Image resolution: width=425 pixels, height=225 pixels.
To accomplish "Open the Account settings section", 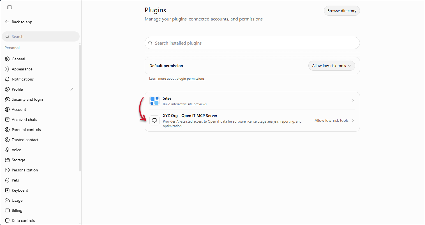I will [x=41, y=109].
